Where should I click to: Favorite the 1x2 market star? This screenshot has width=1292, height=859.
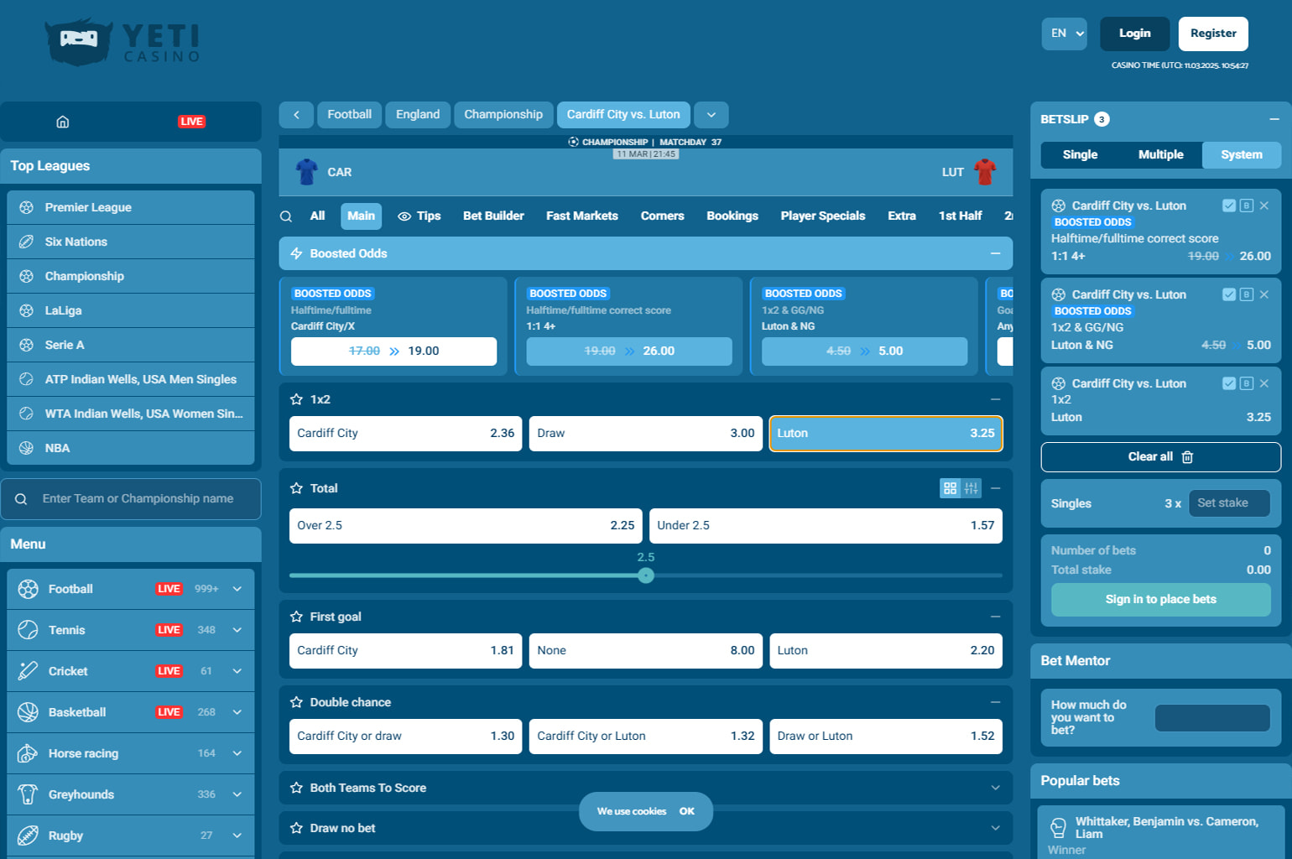click(296, 399)
